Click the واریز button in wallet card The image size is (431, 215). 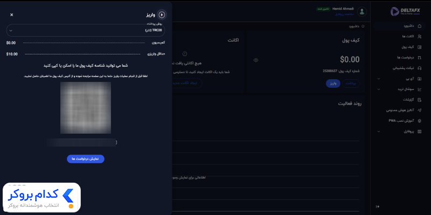(x=333, y=84)
